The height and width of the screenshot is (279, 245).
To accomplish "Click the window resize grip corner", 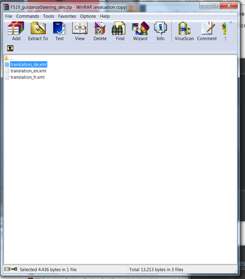I will [235, 271].
